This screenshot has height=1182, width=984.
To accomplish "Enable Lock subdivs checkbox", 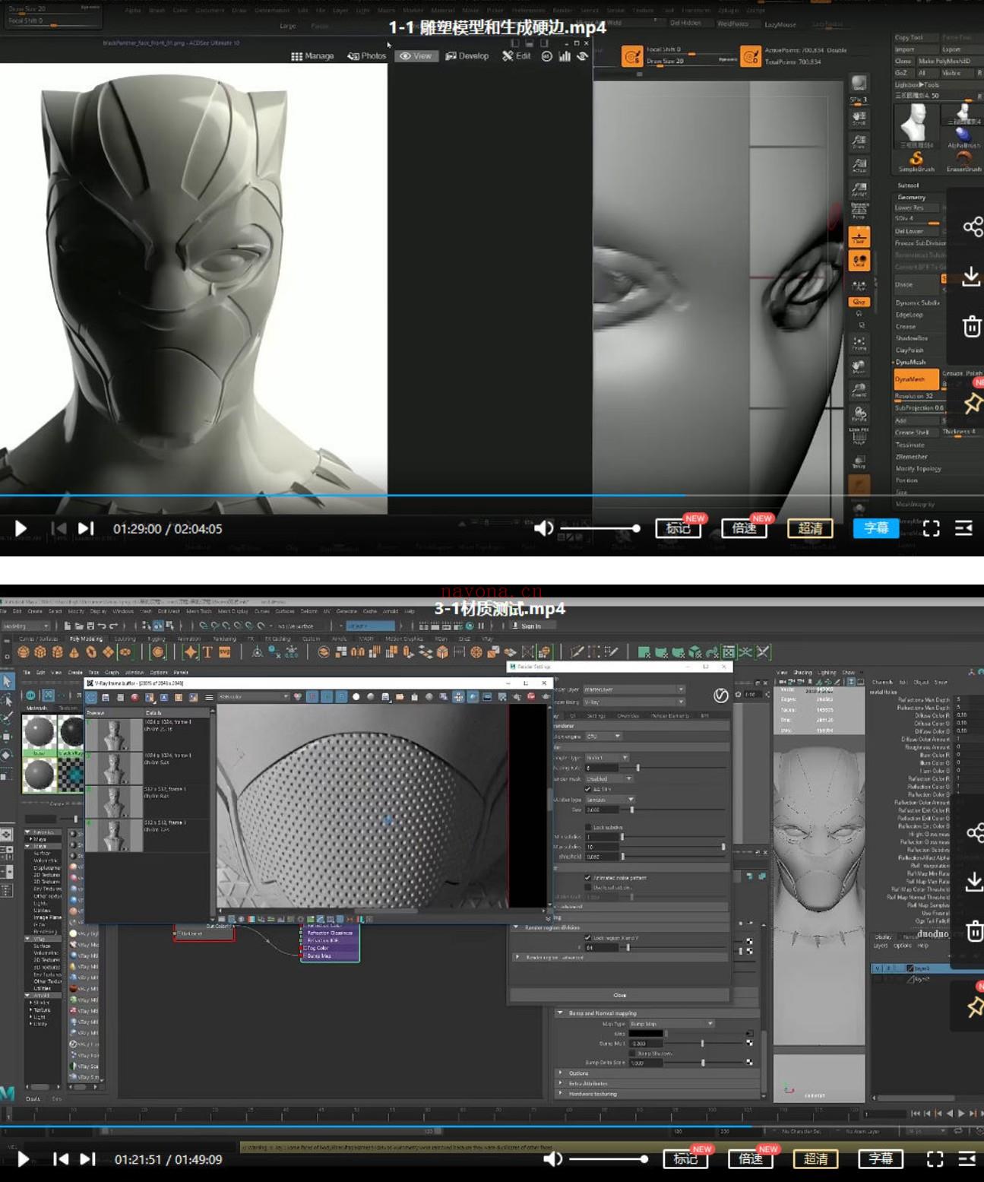I will 587,827.
